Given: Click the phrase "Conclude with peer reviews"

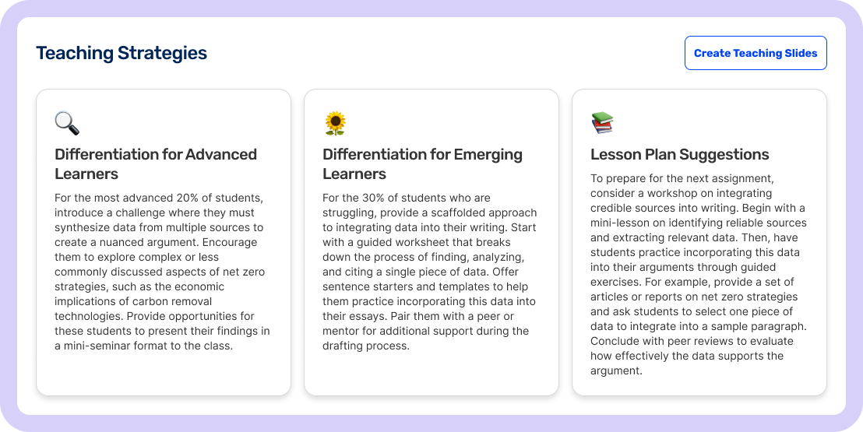Looking at the screenshot, I should tap(662, 341).
